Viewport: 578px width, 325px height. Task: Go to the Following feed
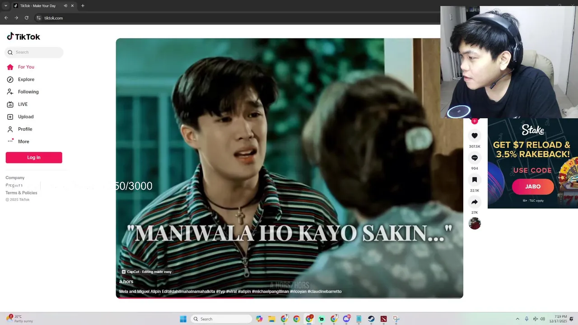click(23, 92)
